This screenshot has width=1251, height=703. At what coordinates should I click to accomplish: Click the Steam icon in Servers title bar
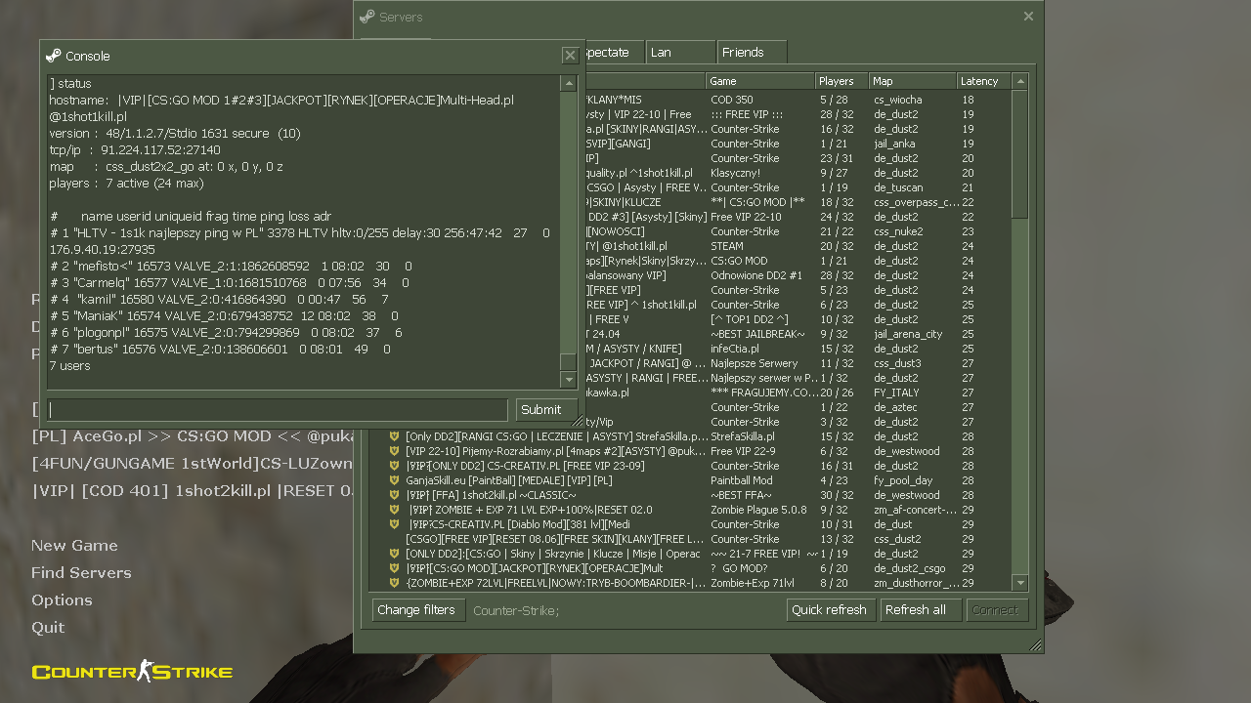coord(367,17)
